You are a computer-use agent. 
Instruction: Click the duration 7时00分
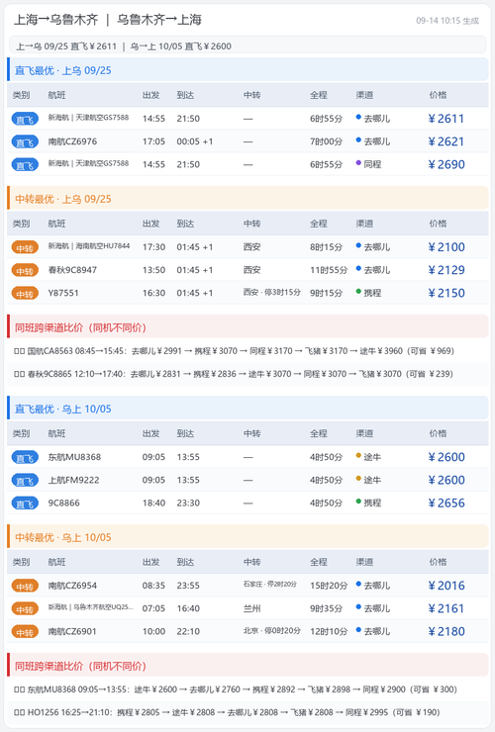click(326, 141)
